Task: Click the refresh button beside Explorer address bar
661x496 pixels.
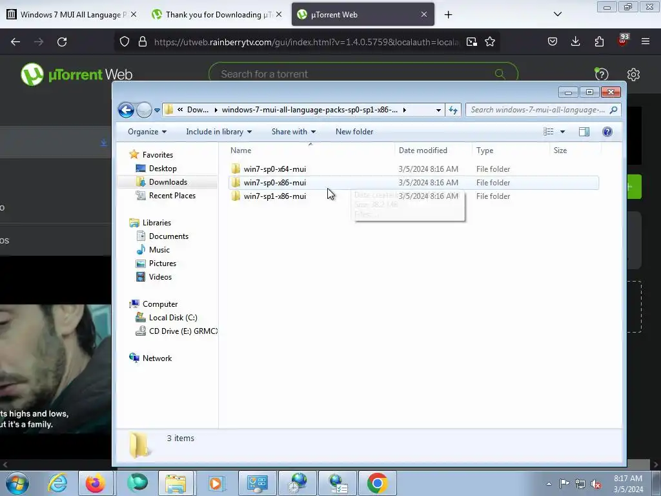Action: (453, 110)
